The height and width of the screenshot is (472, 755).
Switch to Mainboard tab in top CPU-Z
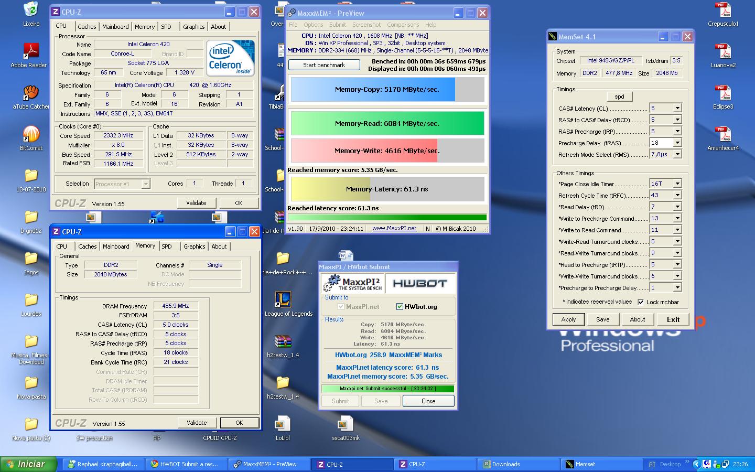click(x=115, y=27)
